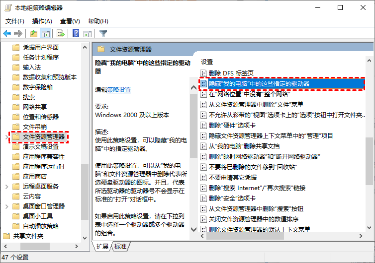375x263 pixels.
Task: Open the 查看(V) menu
Action: point(70,21)
